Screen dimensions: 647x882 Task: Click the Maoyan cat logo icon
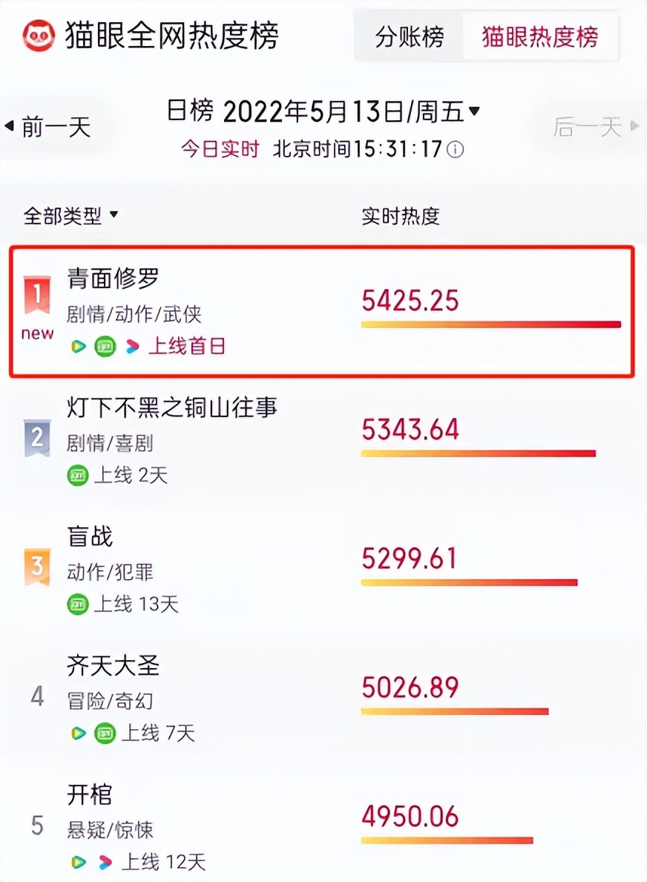pyautogui.click(x=39, y=36)
